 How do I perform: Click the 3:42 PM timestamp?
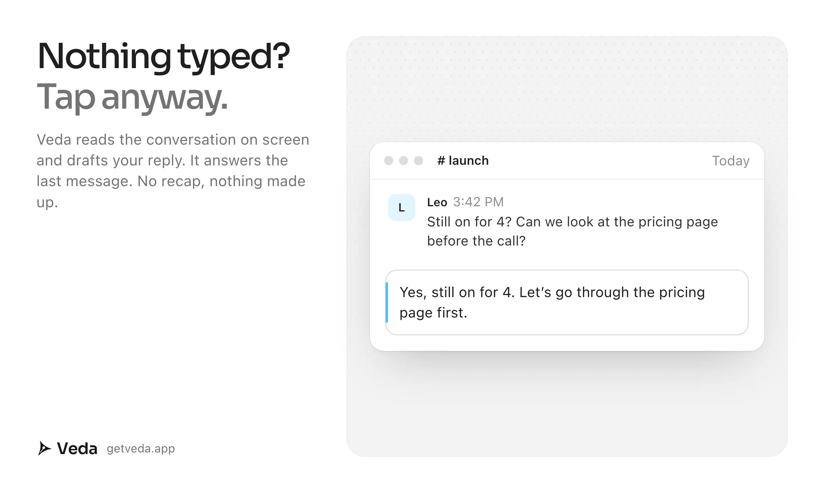point(479,202)
